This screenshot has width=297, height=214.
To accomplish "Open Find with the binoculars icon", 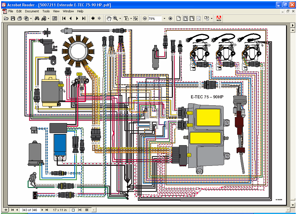I will click(x=37, y=19).
